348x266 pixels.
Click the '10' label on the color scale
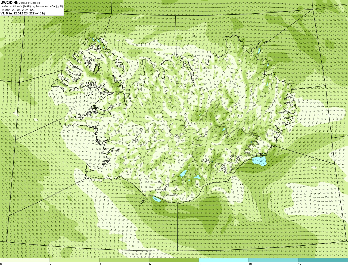click(x=250, y=264)
